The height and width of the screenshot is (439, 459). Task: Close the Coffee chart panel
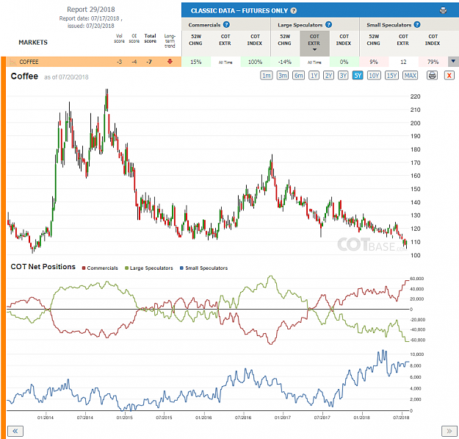[449, 76]
